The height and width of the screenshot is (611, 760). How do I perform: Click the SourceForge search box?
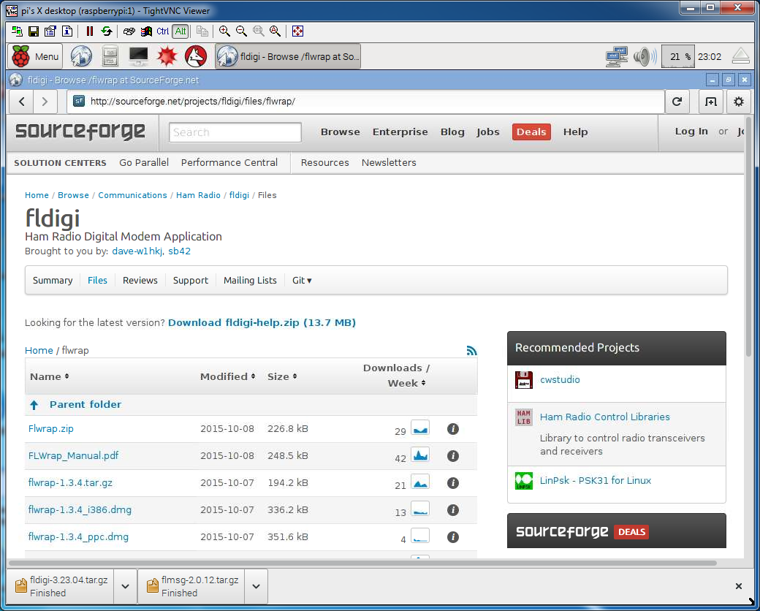tap(235, 132)
